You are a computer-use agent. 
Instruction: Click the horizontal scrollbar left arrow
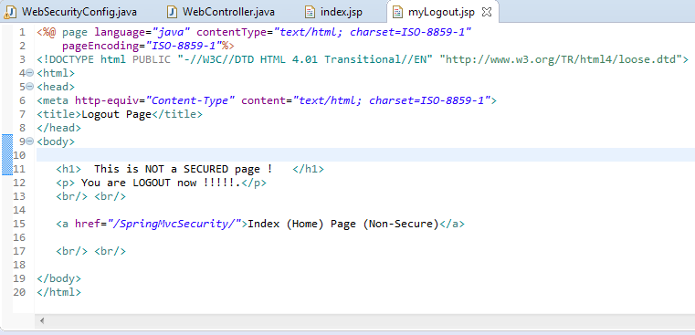click(x=43, y=319)
